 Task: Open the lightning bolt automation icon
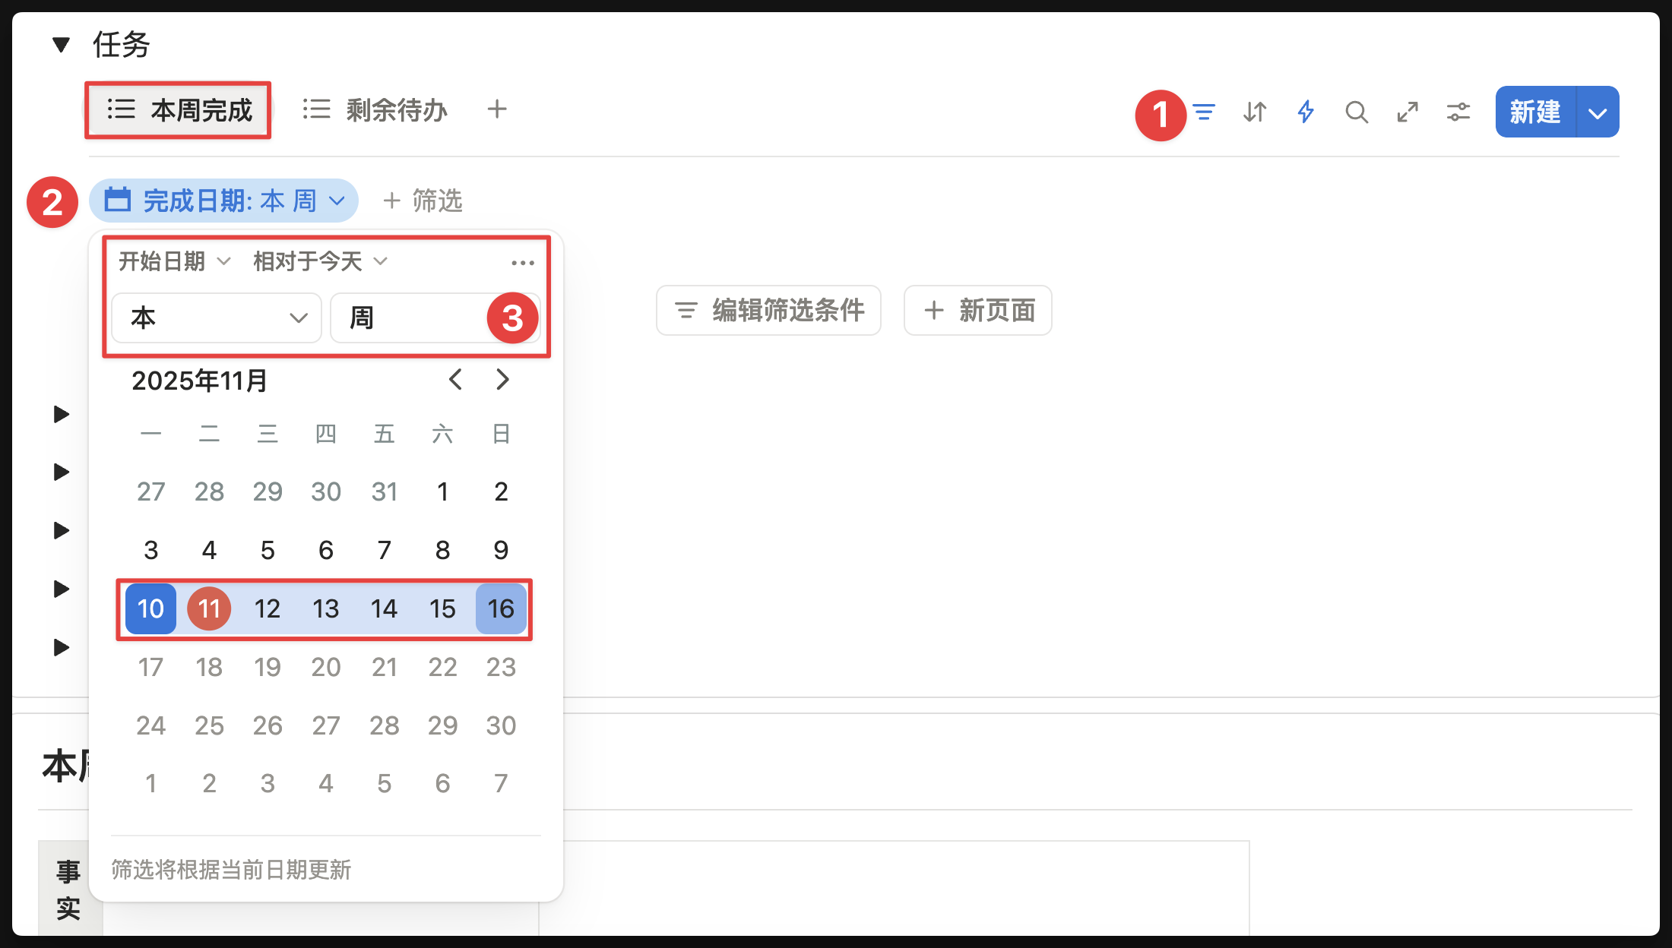[x=1306, y=112]
